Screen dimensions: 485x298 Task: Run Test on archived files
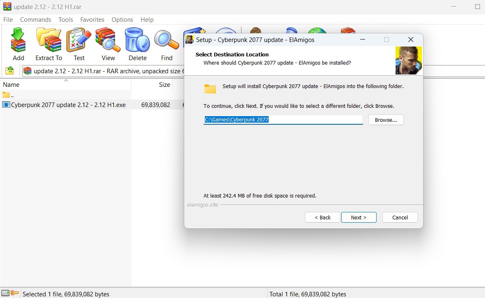(79, 44)
